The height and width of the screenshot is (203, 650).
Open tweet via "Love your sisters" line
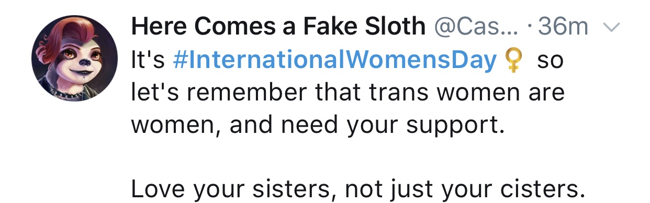coord(358,188)
